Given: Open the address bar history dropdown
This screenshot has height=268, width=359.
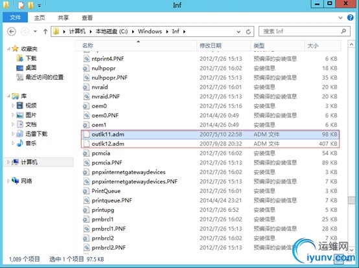Looking at the screenshot, I should tap(238, 32).
